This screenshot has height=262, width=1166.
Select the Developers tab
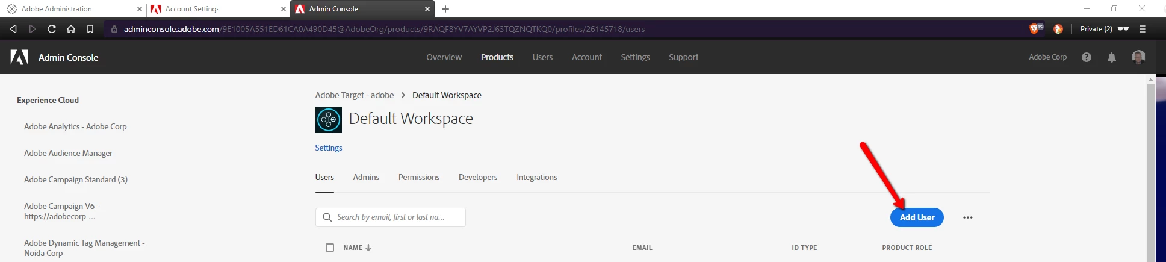[x=478, y=177]
